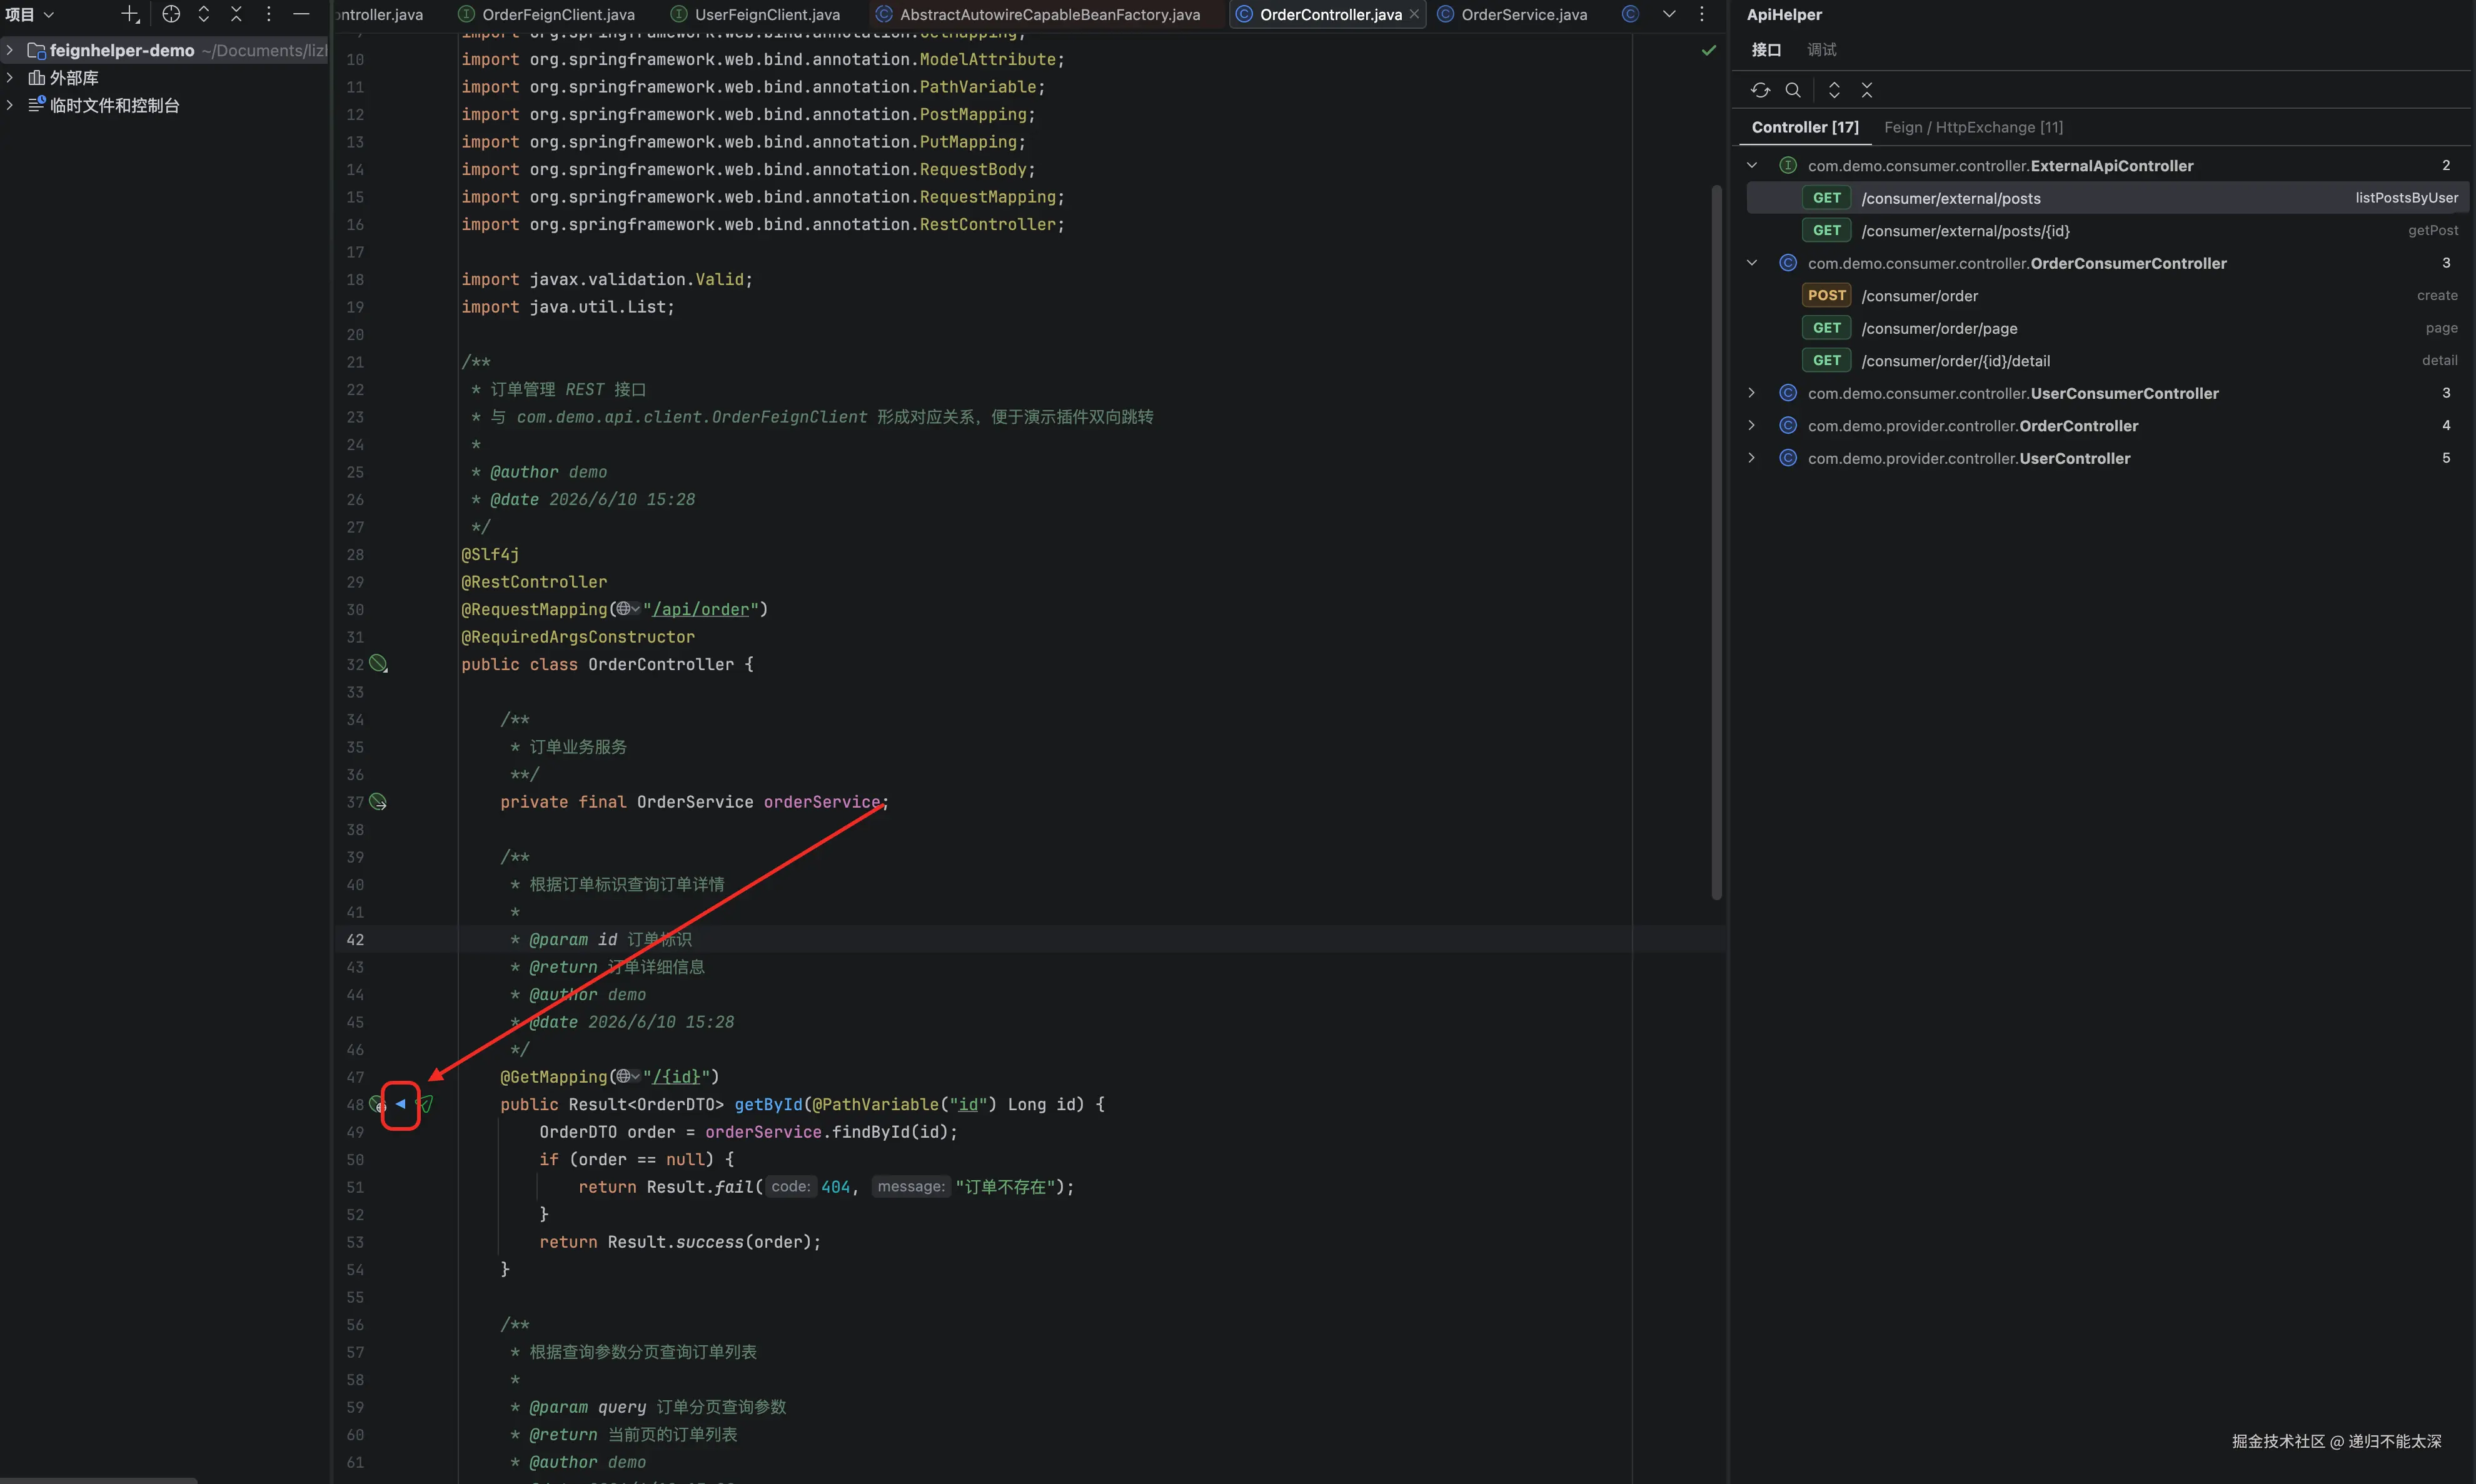Click the collapse-all icon in ApiHelper toolbar

(x=1866, y=90)
